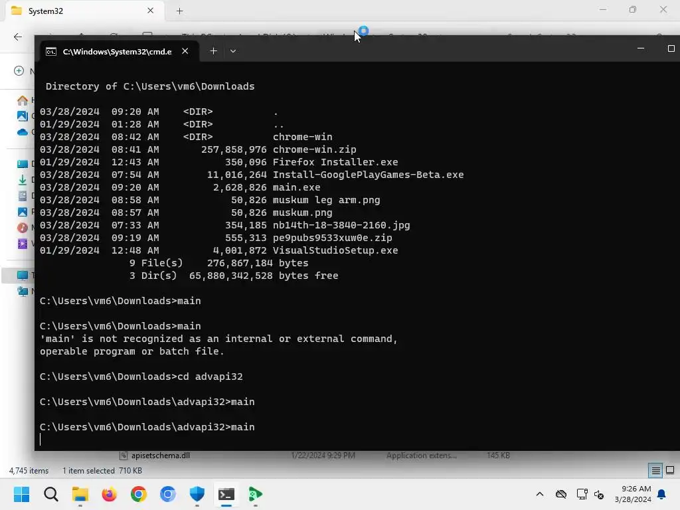Open notifications bell icon
This screenshot has height=510, width=680.
click(x=662, y=494)
